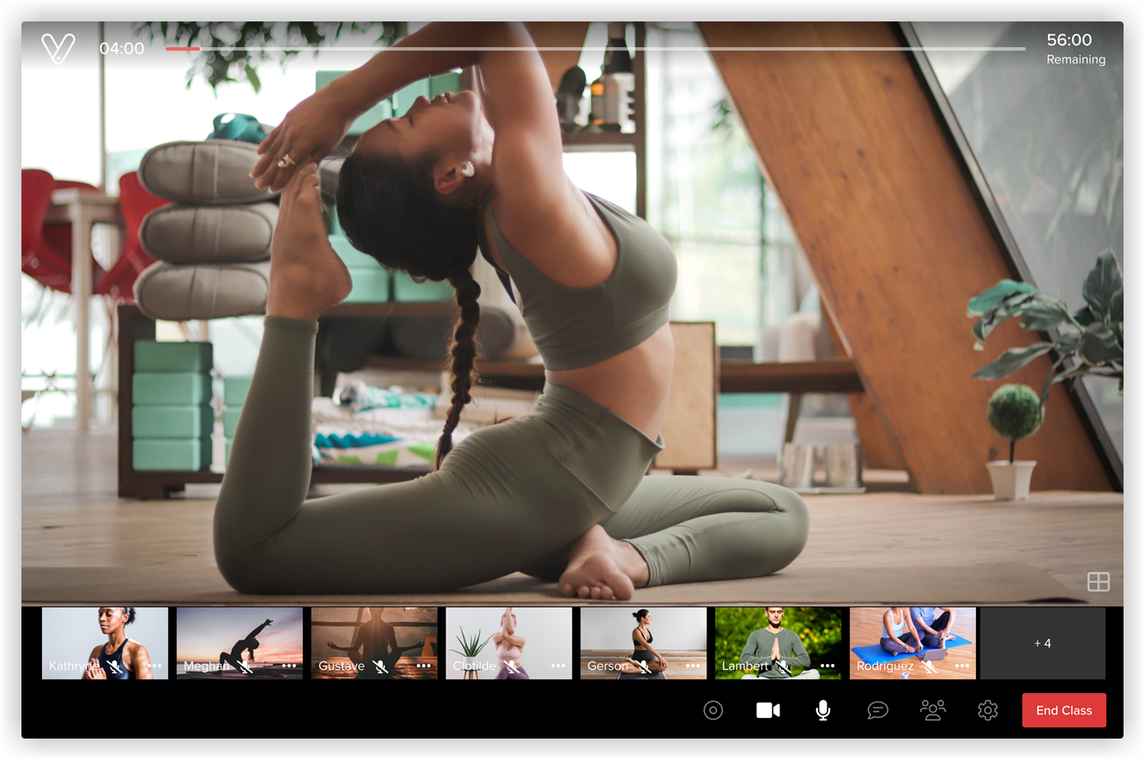This screenshot has width=1145, height=760.
Task: Open Clotilde's more options menu
Action: 559,666
